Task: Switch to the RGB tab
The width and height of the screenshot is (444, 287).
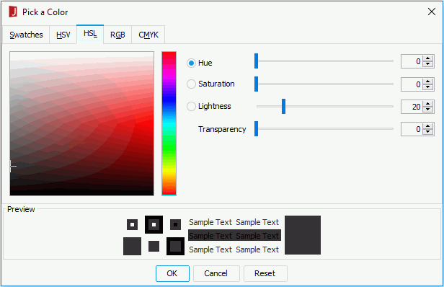Action: [x=117, y=35]
